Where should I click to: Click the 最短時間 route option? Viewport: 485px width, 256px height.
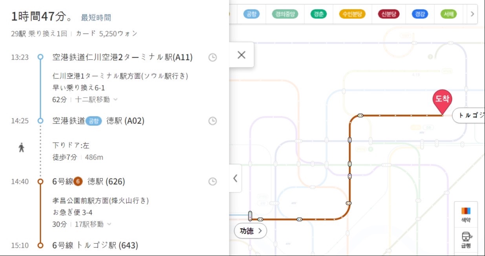click(x=96, y=18)
